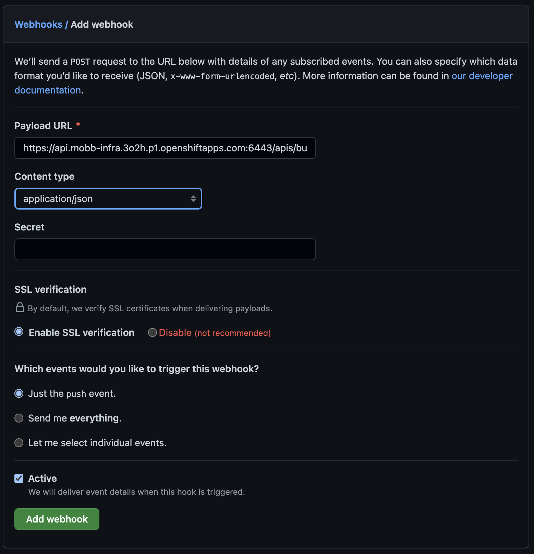
Task: Click the Add webhook page title
Action: tap(101, 24)
